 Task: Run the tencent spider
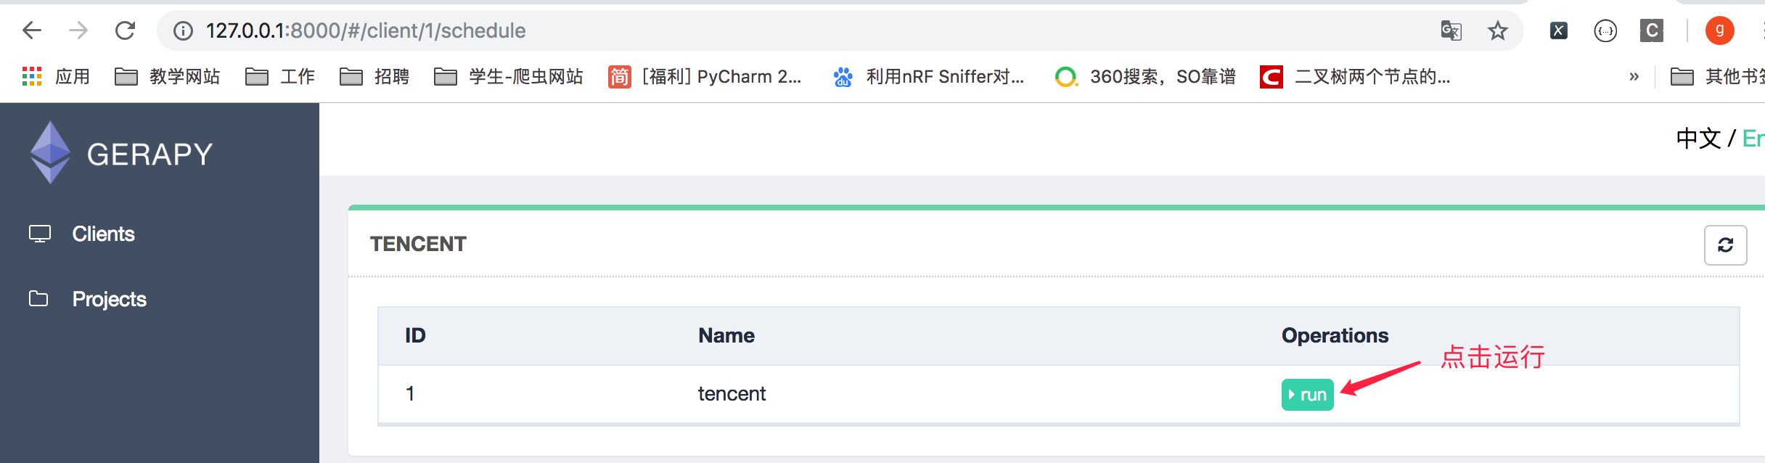point(1307,394)
